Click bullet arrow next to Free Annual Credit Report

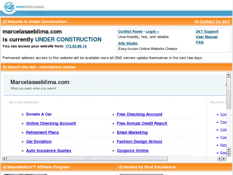tap(113, 124)
